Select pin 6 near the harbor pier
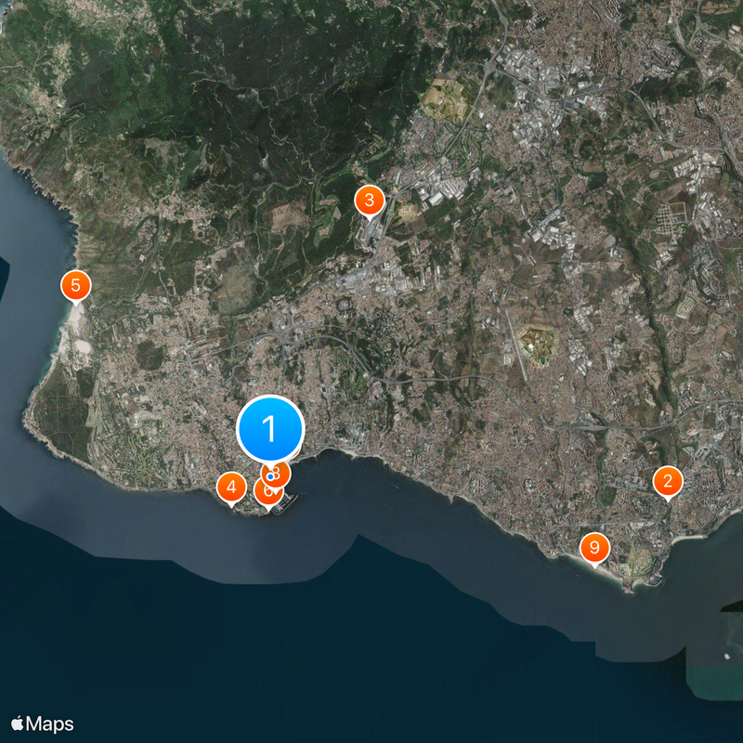 (x=267, y=489)
